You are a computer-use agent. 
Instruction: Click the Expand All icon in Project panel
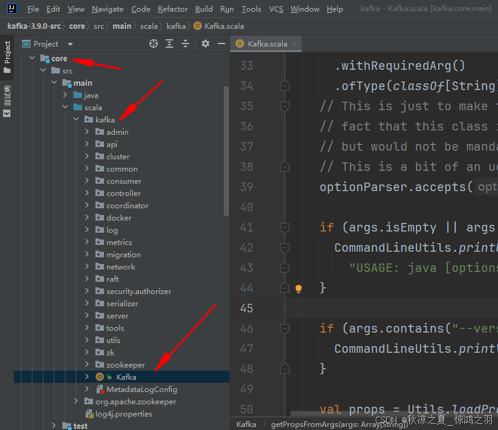point(169,43)
